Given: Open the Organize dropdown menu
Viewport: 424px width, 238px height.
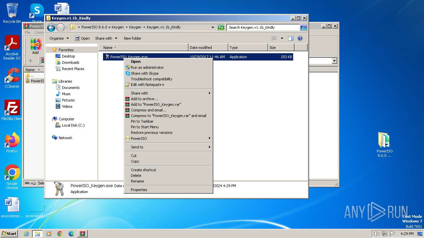Looking at the screenshot, I should click(59, 38).
